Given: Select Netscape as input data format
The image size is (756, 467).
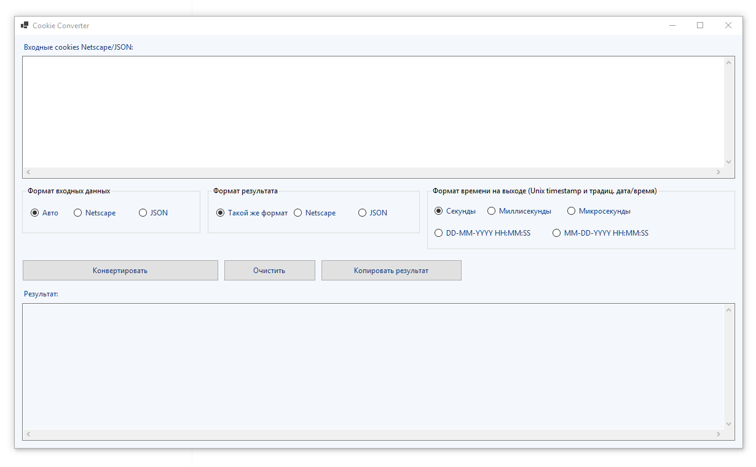Looking at the screenshot, I should click(x=95, y=213).
